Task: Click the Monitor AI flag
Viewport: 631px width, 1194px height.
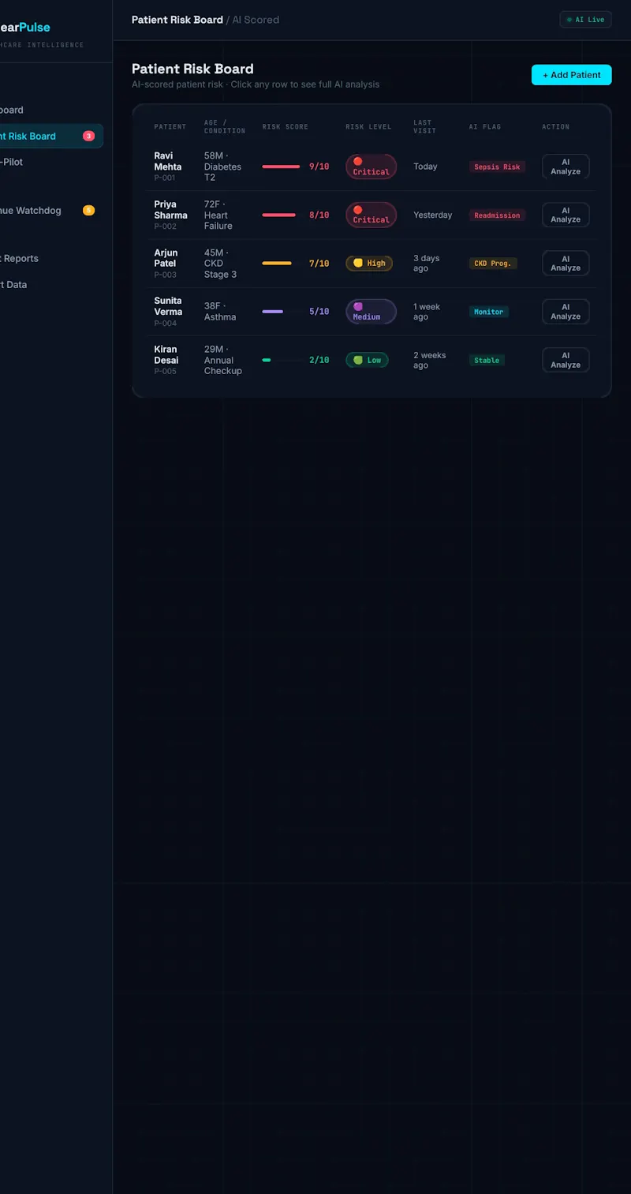Action: pyautogui.click(x=489, y=312)
